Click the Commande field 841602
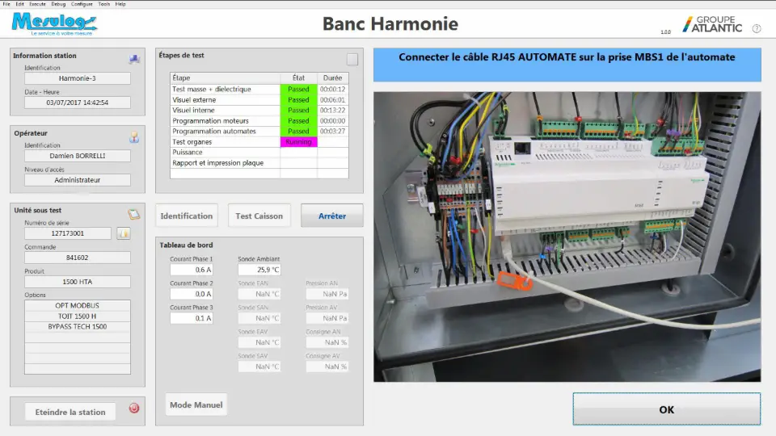The image size is (776, 436). [78, 258]
